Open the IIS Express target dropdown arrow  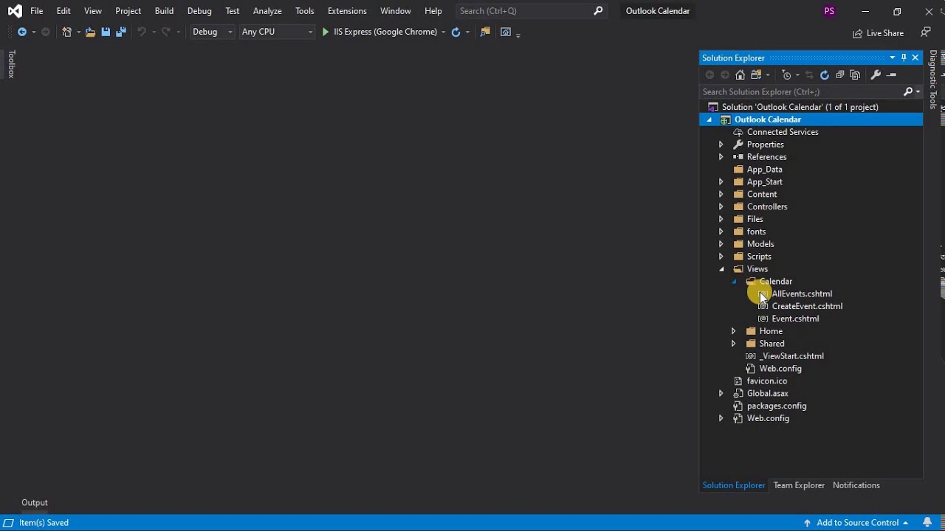tap(443, 32)
